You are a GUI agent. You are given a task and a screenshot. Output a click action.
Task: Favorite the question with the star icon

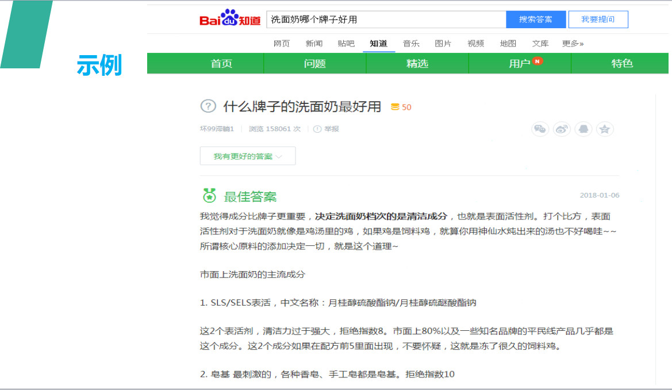(x=605, y=129)
